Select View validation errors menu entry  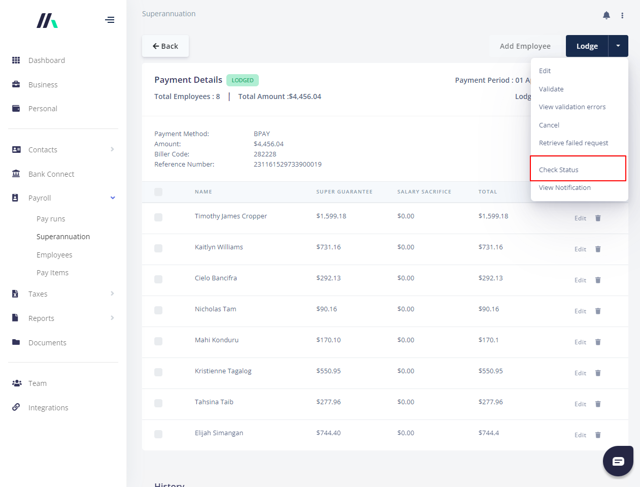coord(572,107)
